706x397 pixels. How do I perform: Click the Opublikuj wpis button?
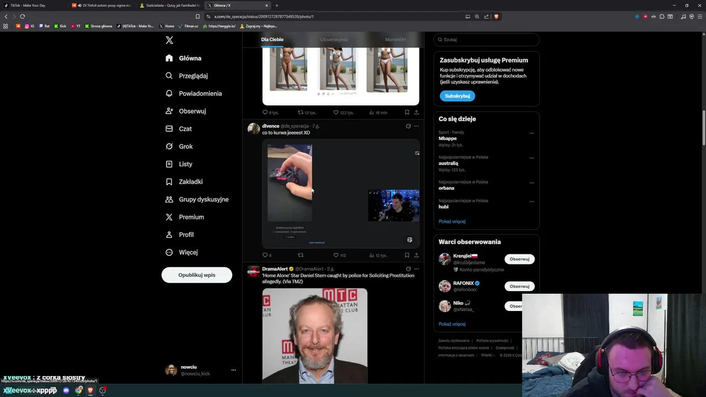[x=197, y=275]
